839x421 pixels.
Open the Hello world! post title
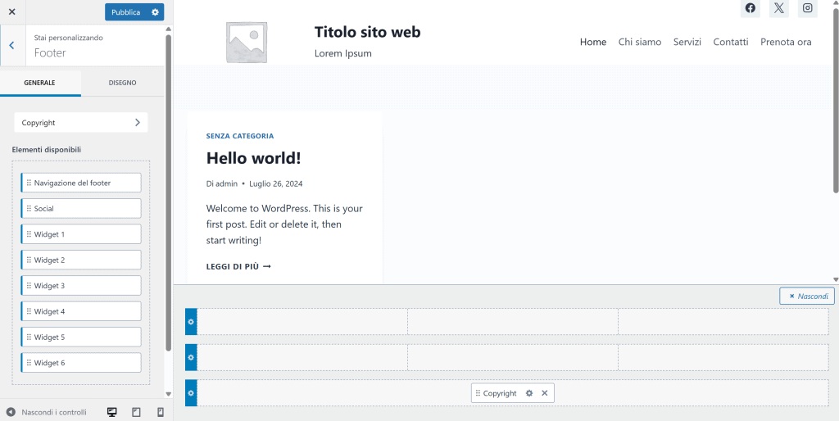(x=254, y=158)
